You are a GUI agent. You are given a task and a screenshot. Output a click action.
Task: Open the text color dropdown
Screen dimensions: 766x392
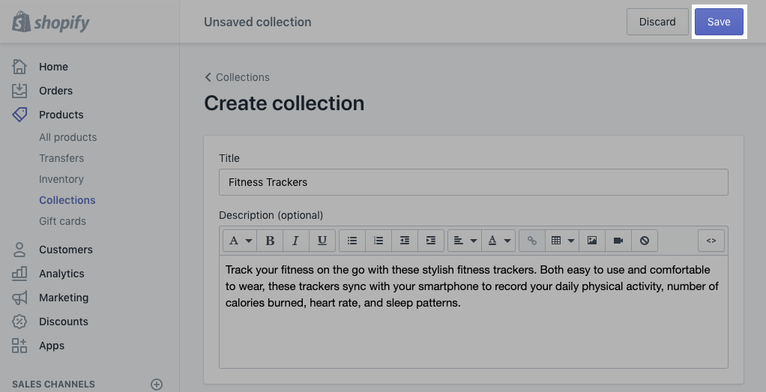[498, 241]
